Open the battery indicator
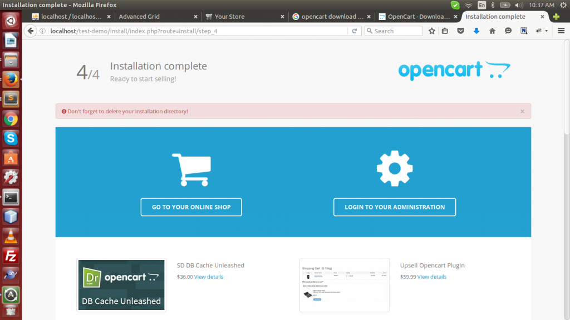Viewport: 570px width, 320px height. click(x=505, y=5)
